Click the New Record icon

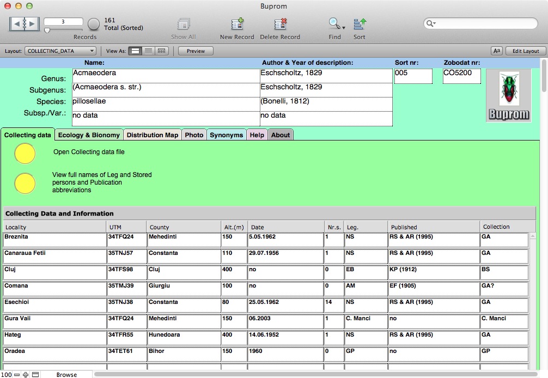pos(237,25)
